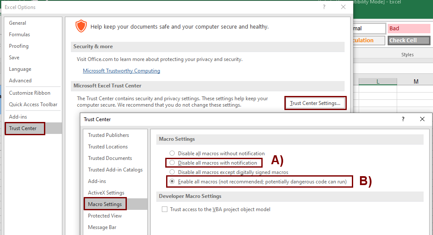Viewport: 433px width, 235px height.
Task: Switch to Trusted Locations section
Action: tap(108, 147)
